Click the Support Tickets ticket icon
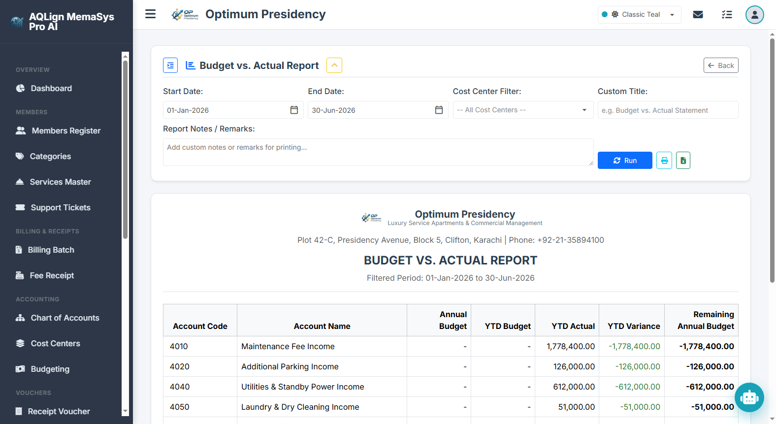This screenshot has width=776, height=424. tap(20, 207)
